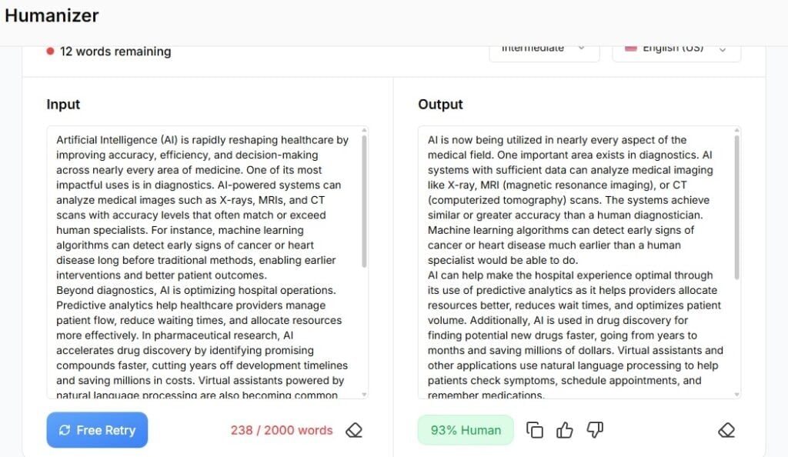
Task: Click the 93% Human score badge
Action: click(466, 430)
